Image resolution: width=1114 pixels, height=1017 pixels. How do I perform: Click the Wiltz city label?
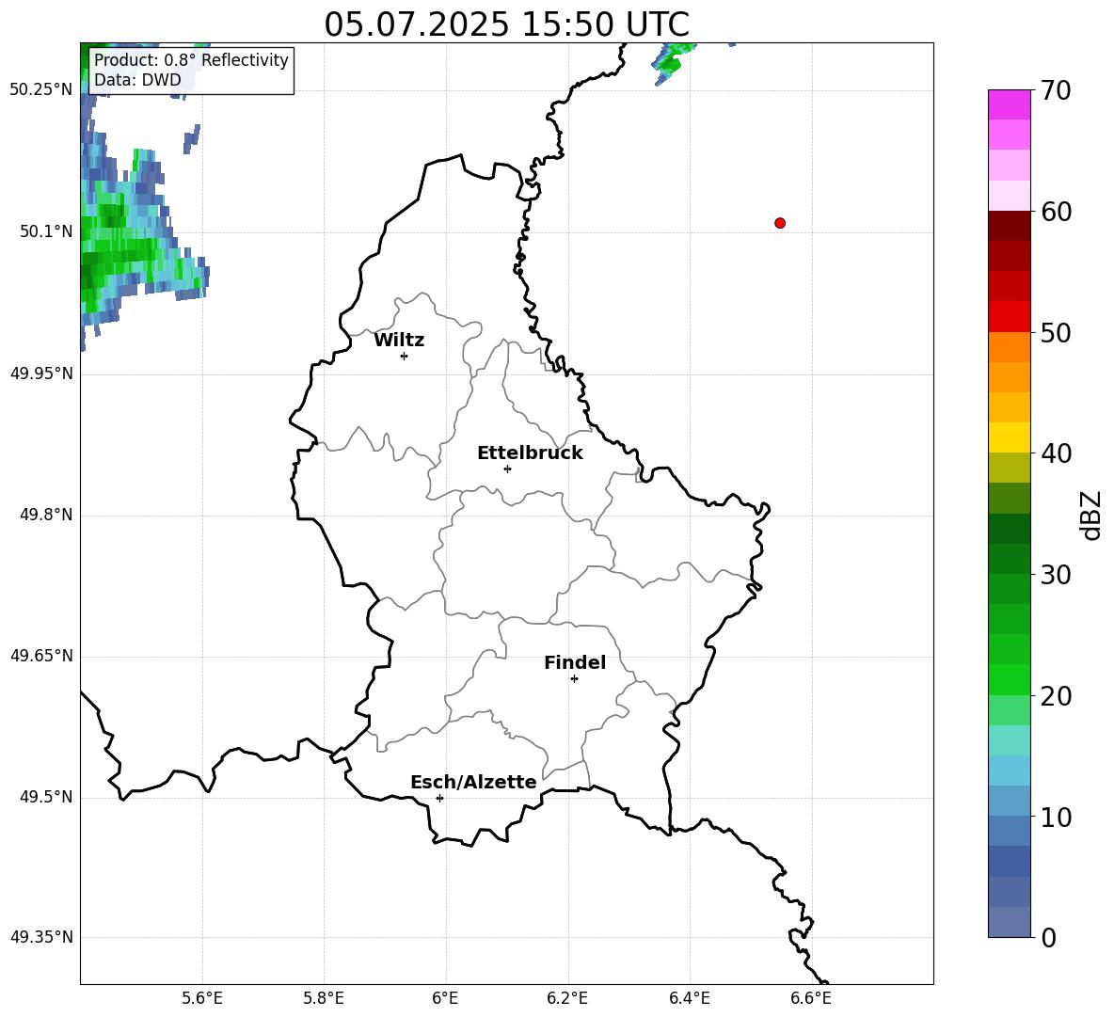[399, 341]
